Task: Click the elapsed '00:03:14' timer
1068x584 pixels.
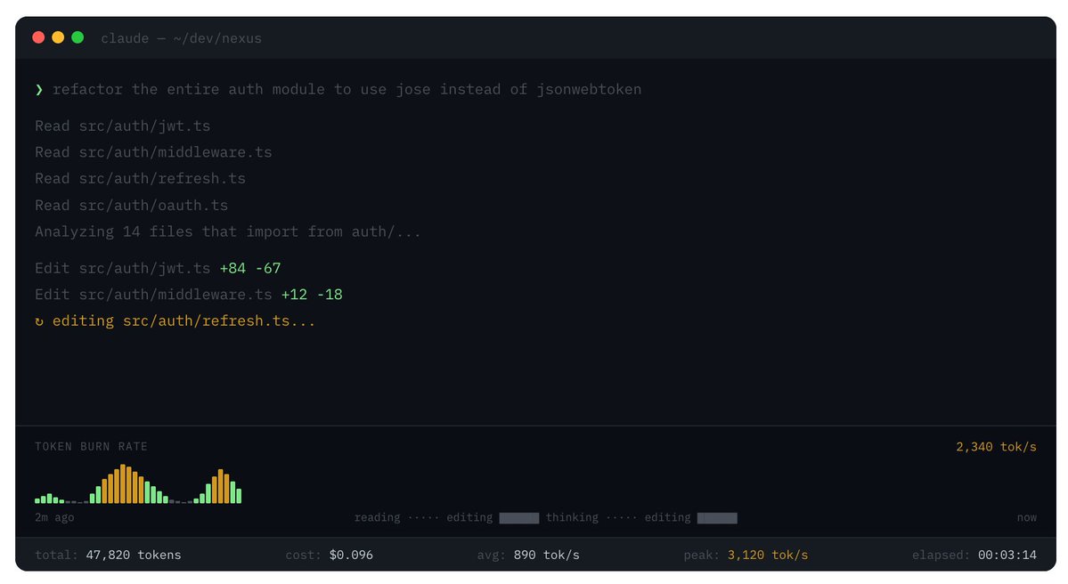Action: [1007, 555]
